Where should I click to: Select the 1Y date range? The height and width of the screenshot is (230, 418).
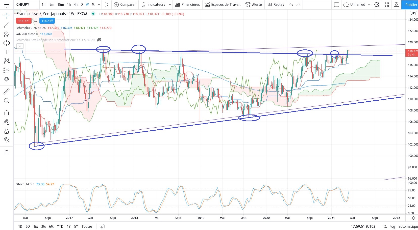pos(69,226)
